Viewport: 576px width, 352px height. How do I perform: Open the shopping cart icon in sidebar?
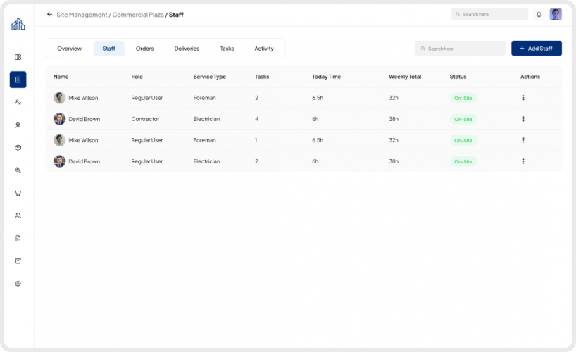(x=18, y=193)
